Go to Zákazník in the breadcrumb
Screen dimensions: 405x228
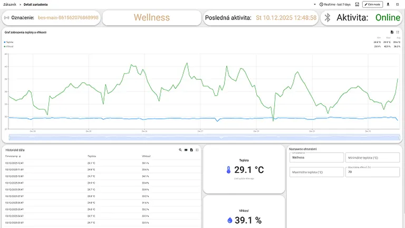pos(10,4)
